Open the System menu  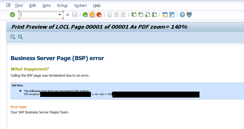point(80,6)
